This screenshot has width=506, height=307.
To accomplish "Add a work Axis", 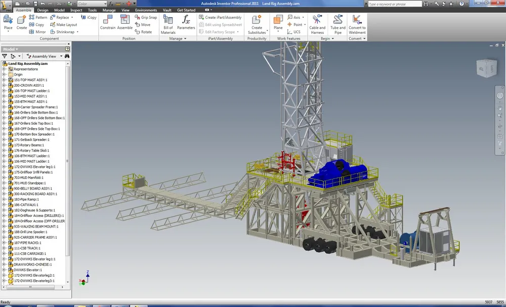I will point(295,17).
